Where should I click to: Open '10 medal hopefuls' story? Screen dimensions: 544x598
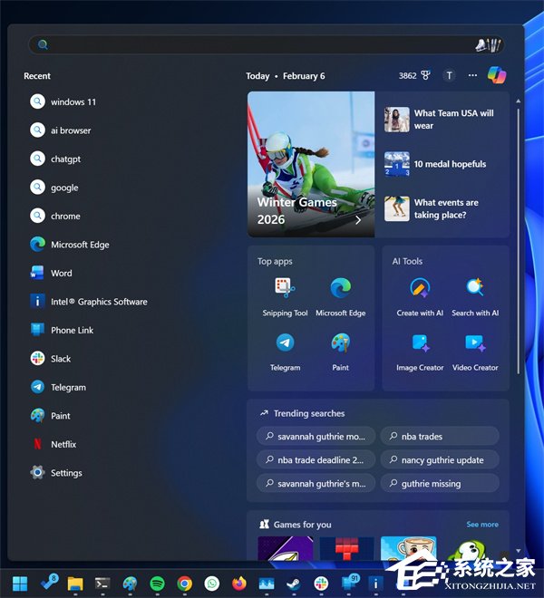tap(435, 164)
